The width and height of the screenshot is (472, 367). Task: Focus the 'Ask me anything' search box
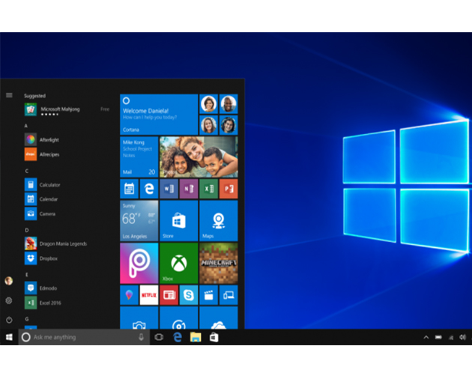point(84,337)
